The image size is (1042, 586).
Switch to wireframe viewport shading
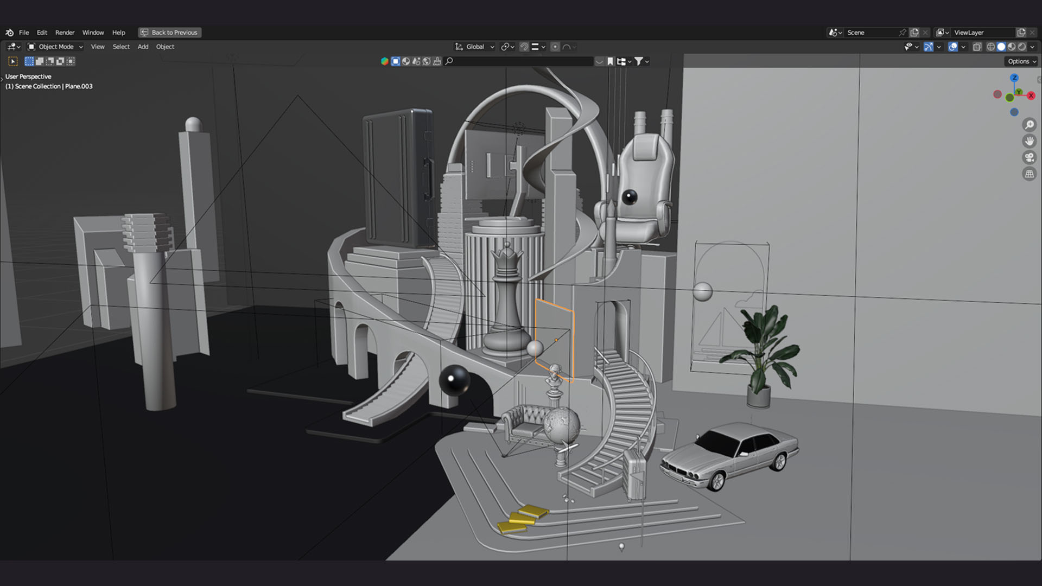pos(990,47)
